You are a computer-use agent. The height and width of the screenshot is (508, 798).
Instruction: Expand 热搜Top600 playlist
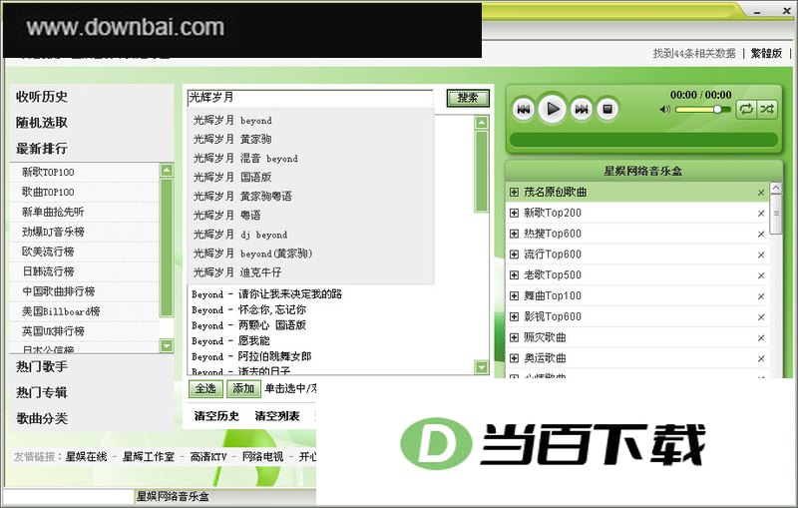tap(514, 235)
